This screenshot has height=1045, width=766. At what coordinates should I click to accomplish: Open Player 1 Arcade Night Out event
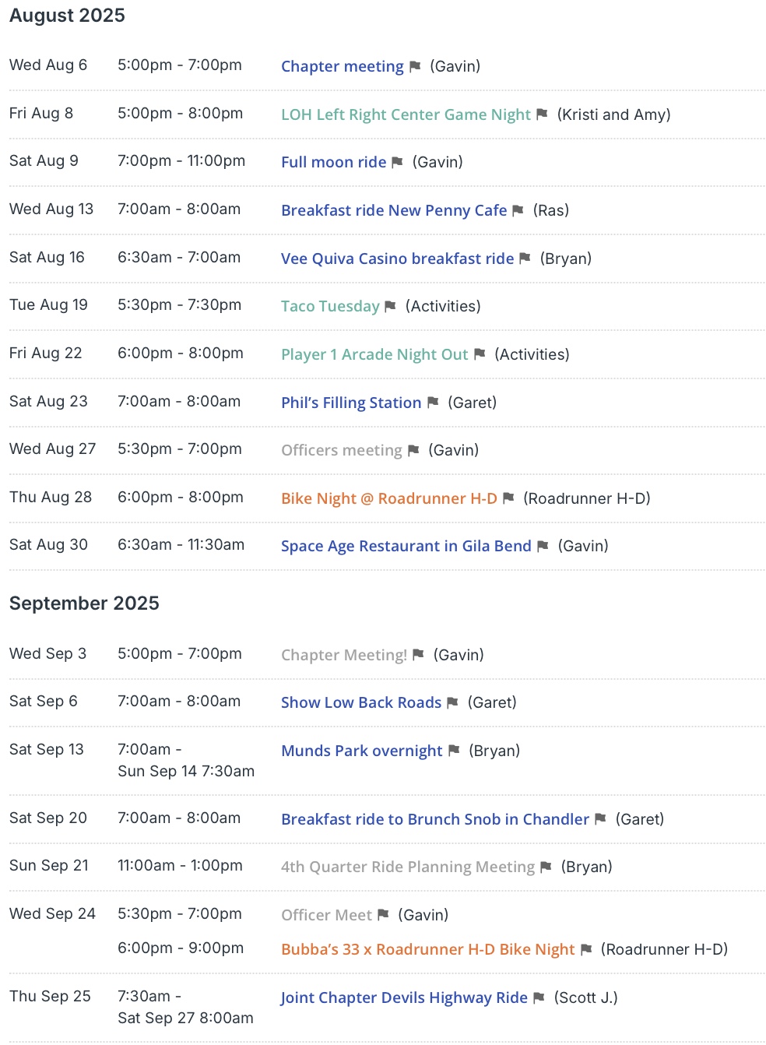pyautogui.click(x=374, y=354)
